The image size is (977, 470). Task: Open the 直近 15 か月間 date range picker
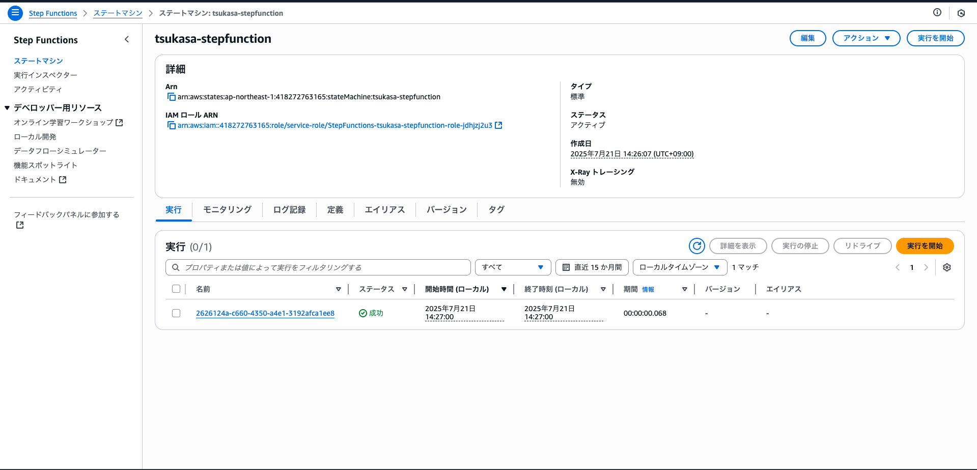click(592, 267)
